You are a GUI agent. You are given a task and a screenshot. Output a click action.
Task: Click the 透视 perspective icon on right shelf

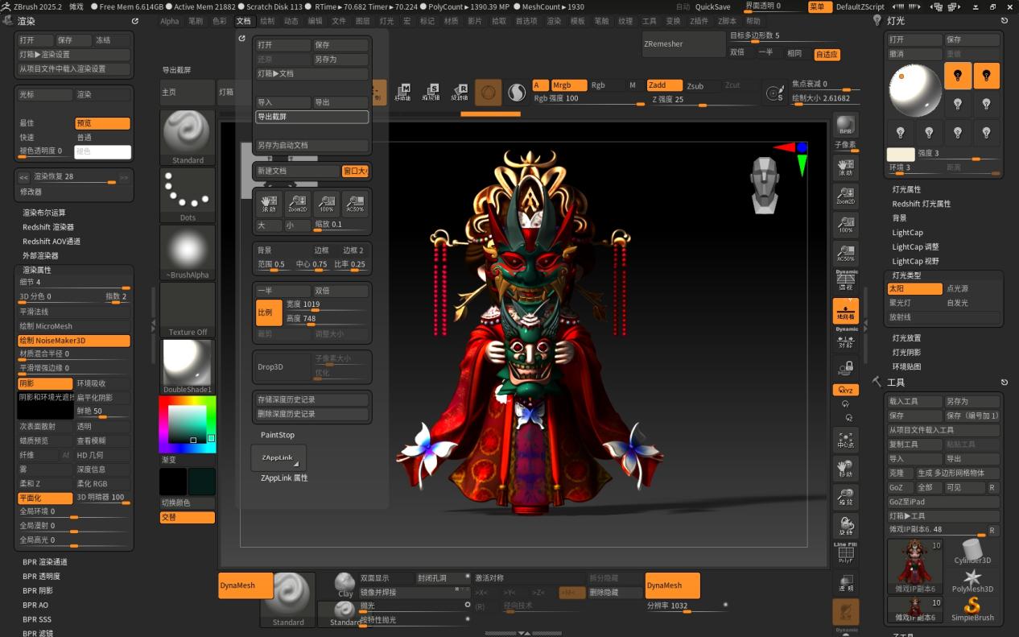[x=845, y=280]
